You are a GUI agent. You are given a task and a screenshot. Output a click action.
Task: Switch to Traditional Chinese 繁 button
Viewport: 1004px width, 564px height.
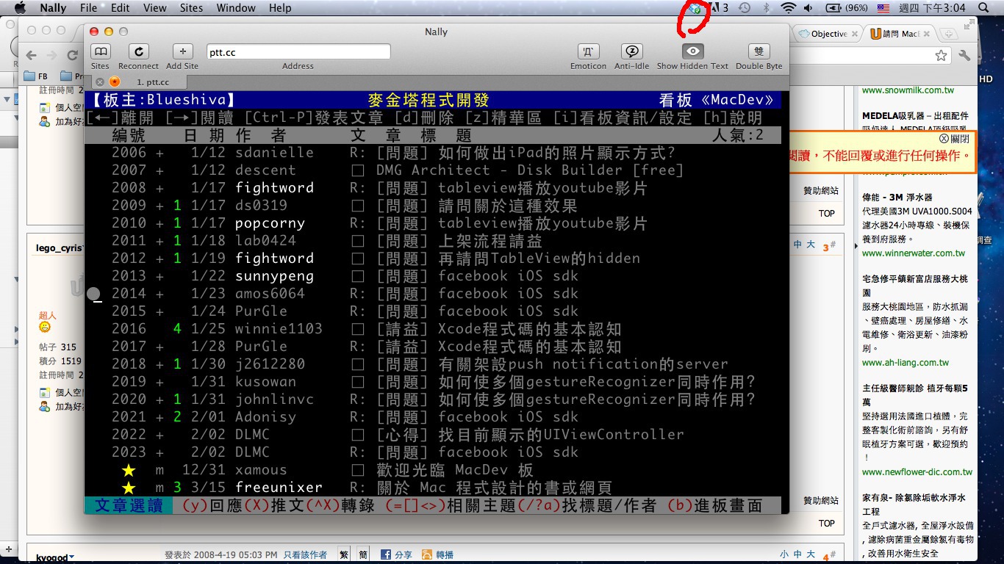[344, 555]
